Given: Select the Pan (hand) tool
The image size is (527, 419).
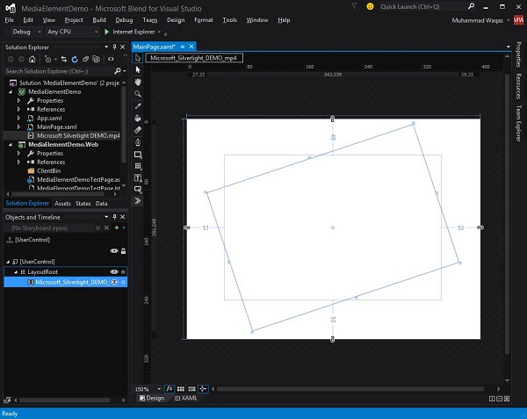Looking at the screenshot, I should 138,82.
